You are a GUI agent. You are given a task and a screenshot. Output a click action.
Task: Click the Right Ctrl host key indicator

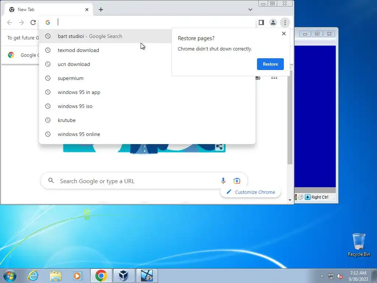click(320, 197)
